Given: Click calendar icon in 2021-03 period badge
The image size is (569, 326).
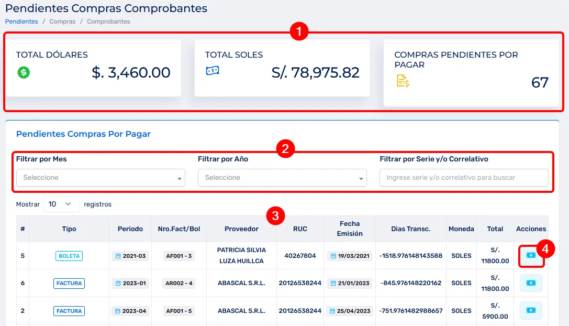Looking at the screenshot, I should tap(118, 256).
